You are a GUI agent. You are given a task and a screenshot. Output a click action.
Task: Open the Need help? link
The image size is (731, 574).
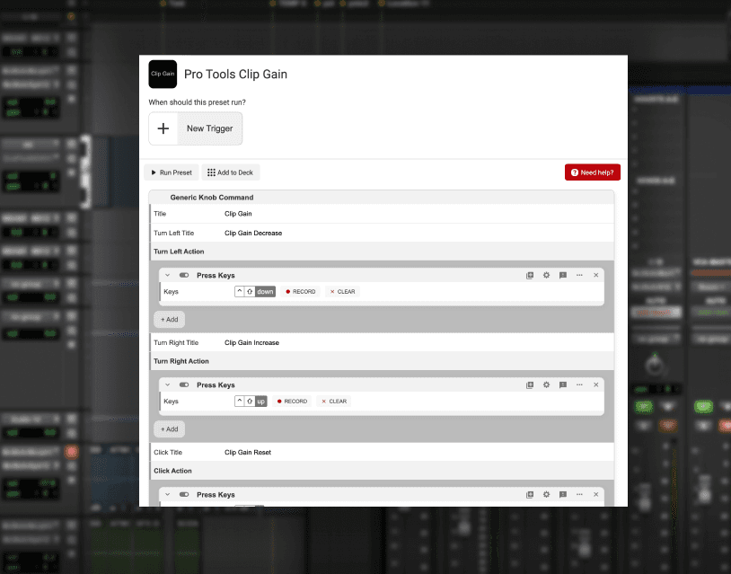[x=593, y=172]
